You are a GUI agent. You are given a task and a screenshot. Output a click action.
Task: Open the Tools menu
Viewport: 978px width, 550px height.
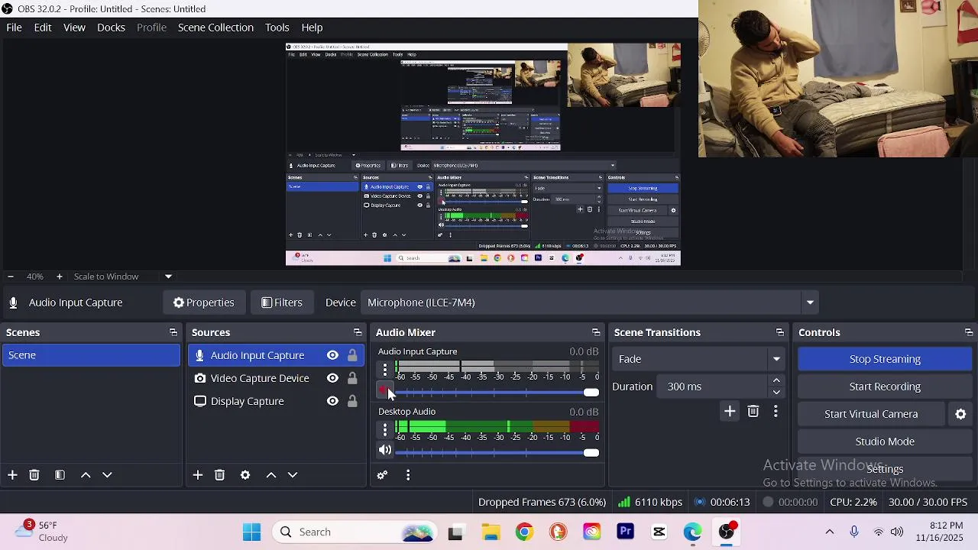(277, 27)
